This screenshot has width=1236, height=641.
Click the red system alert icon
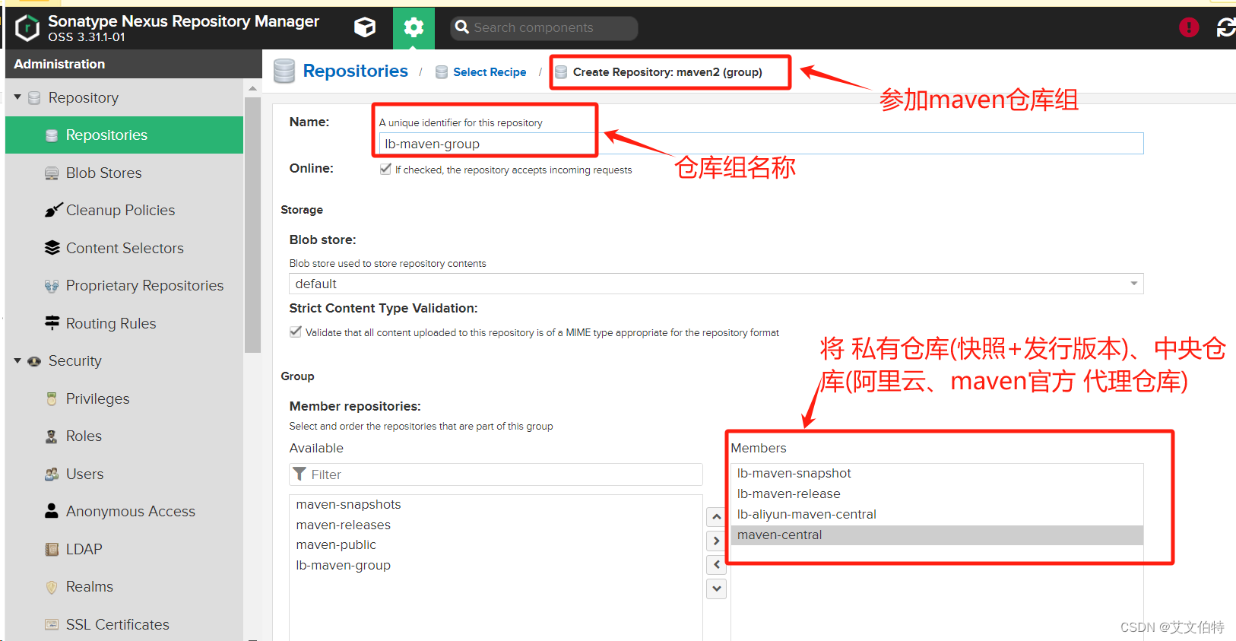tap(1189, 27)
